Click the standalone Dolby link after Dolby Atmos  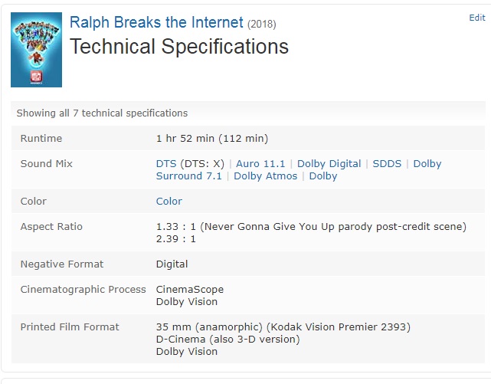(323, 176)
